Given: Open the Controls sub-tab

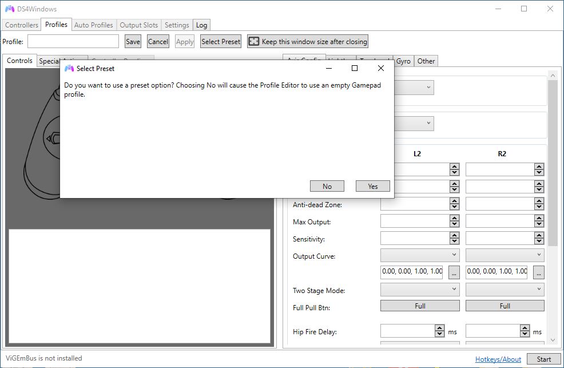Looking at the screenshot, I should (x=19, y=61).
